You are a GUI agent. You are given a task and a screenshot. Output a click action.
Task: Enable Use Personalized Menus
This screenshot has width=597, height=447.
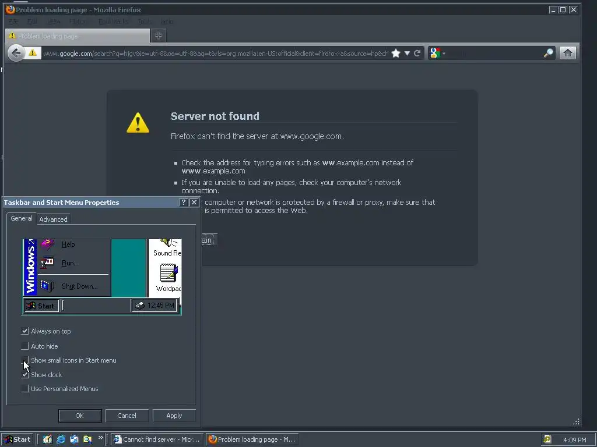pos(24,388)
